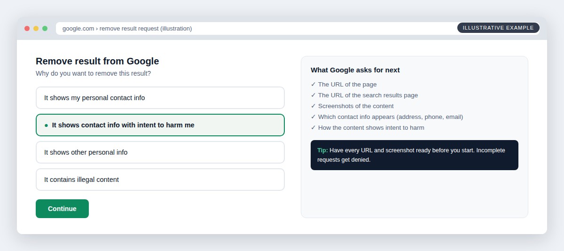The image size is (564, 251).
Task: Click 'Why do you want to remove this result?'
Action: pos(93,73)
